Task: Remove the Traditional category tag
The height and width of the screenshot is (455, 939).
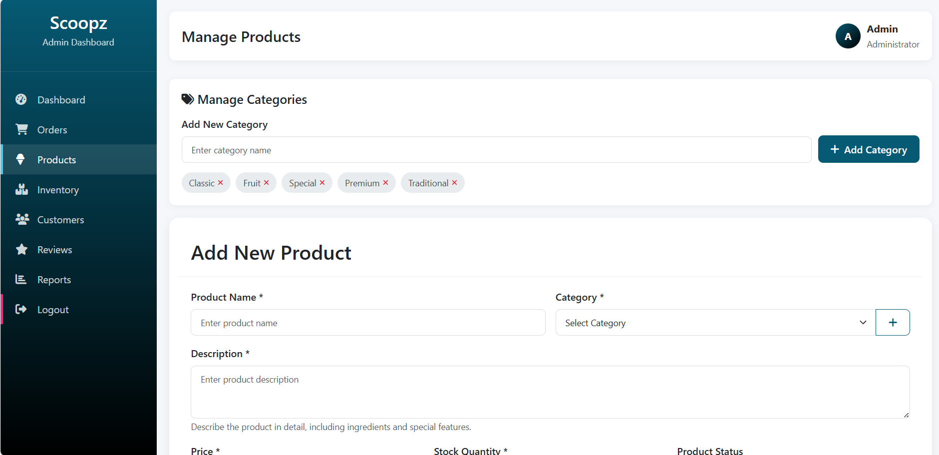Action: 455,183
